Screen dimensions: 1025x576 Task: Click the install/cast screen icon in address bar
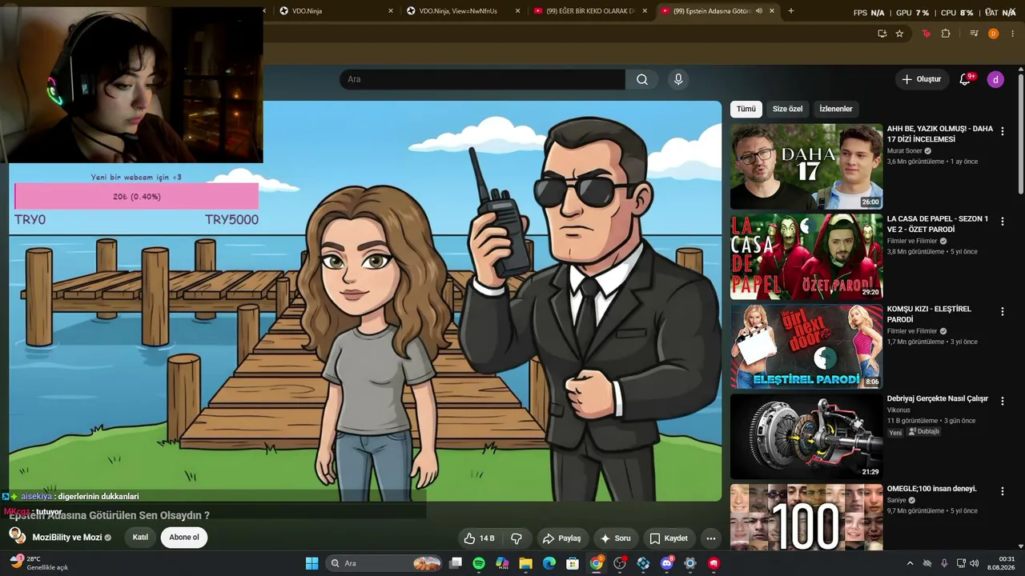pyautogui.click(x=882, y=34)
